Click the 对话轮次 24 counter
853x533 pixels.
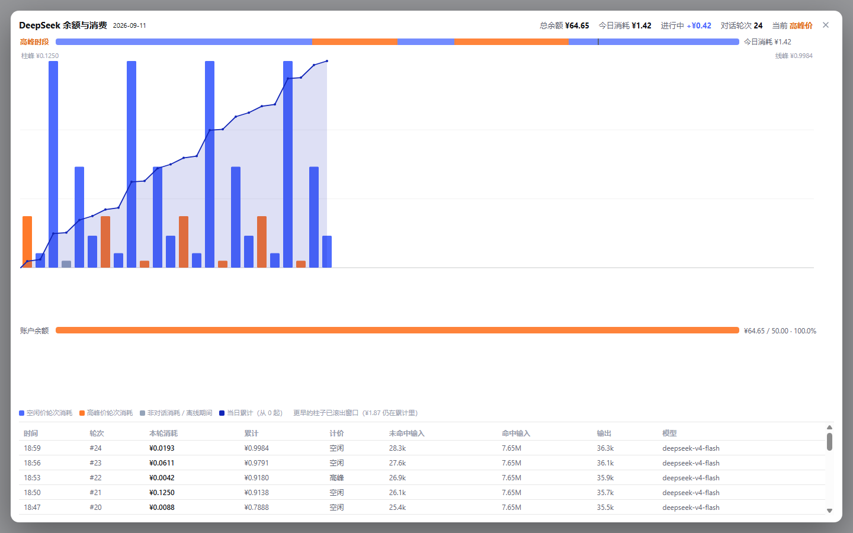coord(742,25)
